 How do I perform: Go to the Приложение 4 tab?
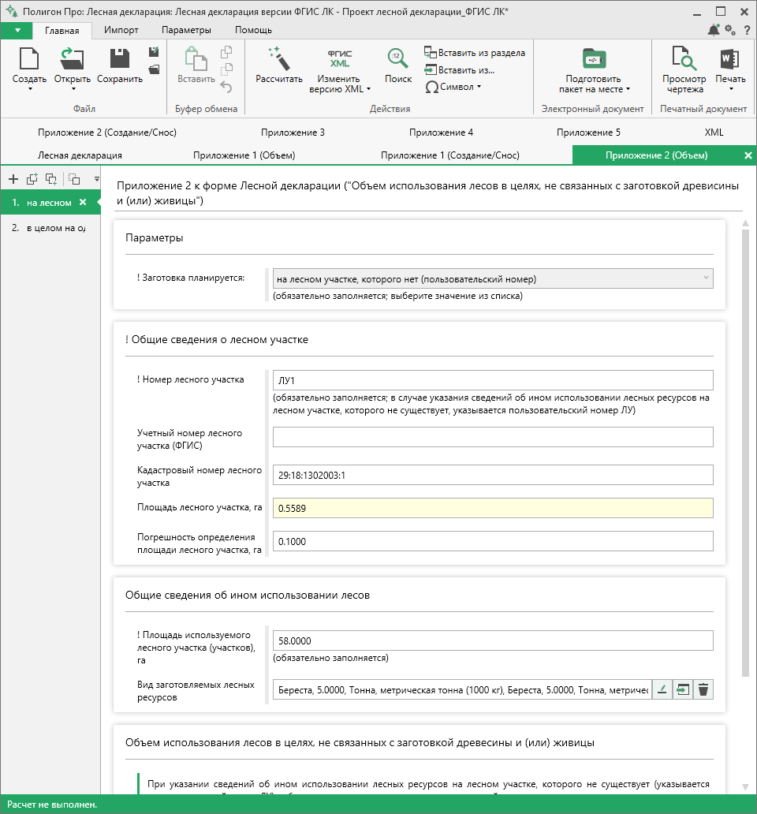pyautogui.click(x=441, y=133)
